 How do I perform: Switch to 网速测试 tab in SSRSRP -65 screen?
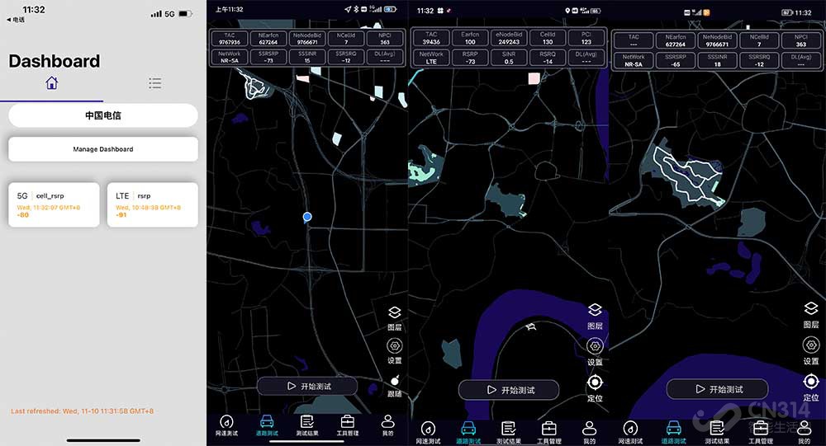point(630,433)
